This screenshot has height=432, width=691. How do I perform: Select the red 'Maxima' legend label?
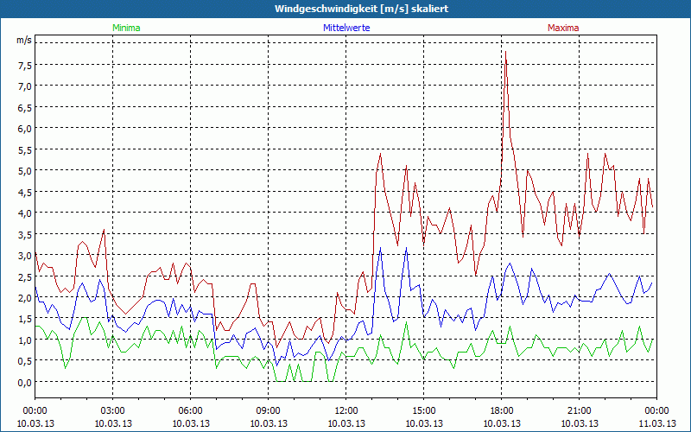coord(563,28)
